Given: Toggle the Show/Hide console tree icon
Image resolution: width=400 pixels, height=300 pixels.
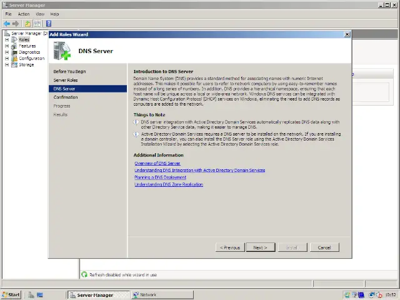Looking at the screenshot, I should coord(37,24).
